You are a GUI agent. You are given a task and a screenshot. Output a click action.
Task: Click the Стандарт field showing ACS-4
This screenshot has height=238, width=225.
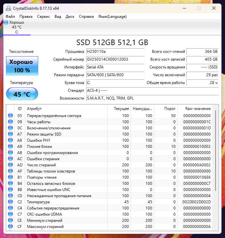tap(153, 90)
